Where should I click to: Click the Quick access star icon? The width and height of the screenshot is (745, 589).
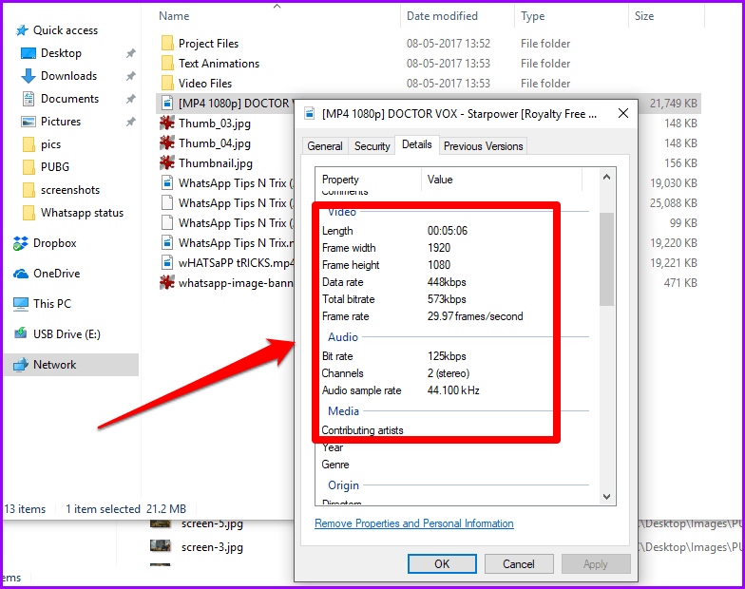[x=22, y=30]
